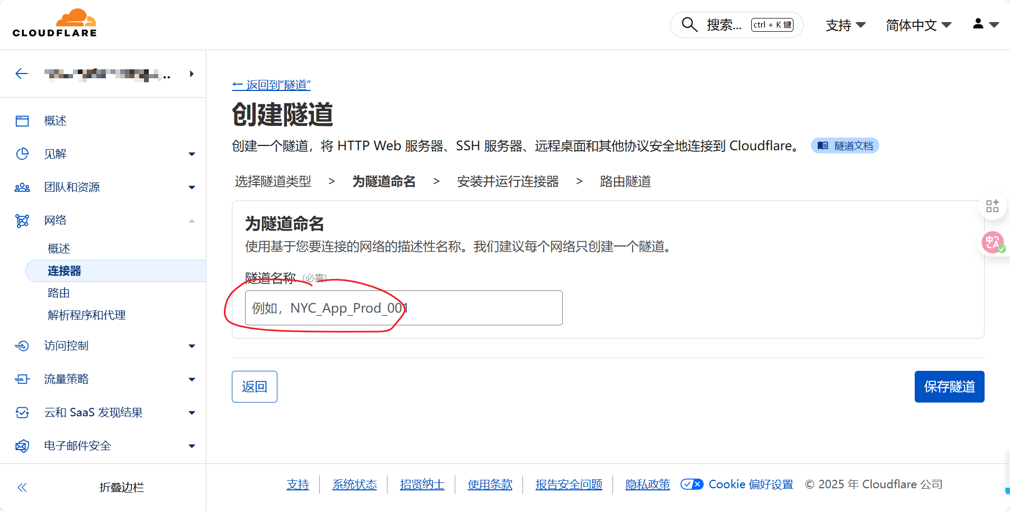Collapse the 网络 menu section
Image resolution: width=1010 pixels, height=511 pixels.
[x=192, y=221]
